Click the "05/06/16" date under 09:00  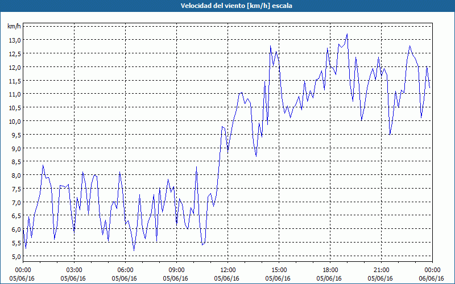pos(176,278)
